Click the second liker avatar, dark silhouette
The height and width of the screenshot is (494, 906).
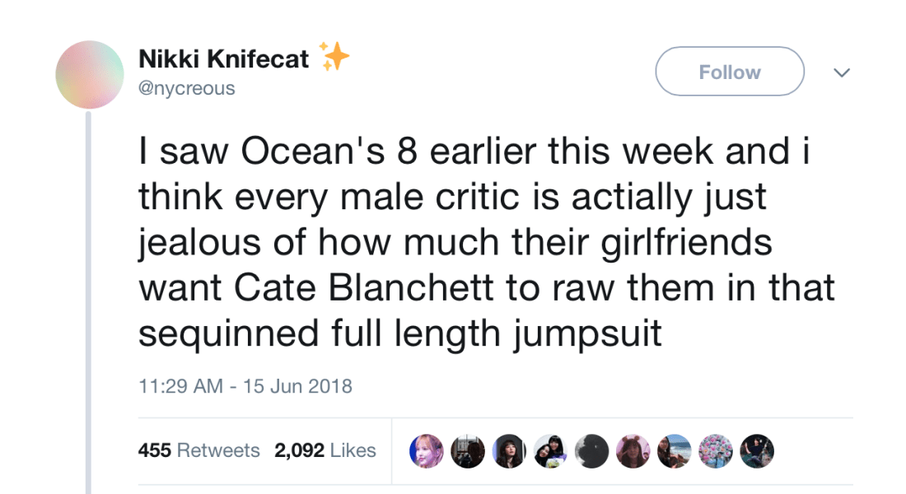tap(468, 451)
